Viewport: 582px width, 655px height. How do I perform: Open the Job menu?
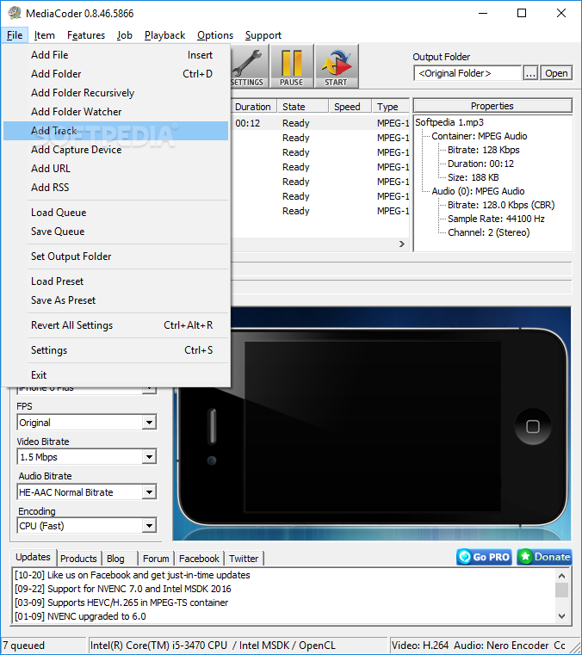tap(125, 35)
